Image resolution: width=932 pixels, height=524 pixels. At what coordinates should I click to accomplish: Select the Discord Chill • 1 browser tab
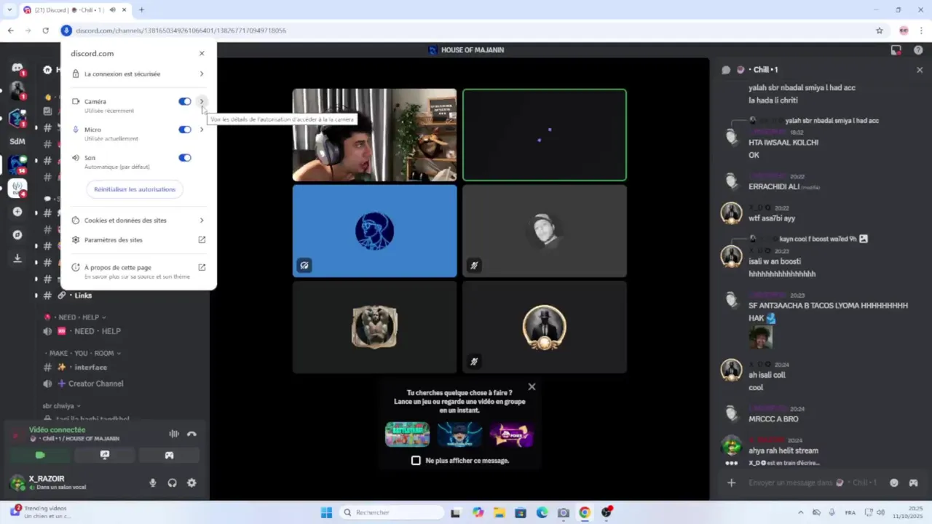(x=75, y=9)
